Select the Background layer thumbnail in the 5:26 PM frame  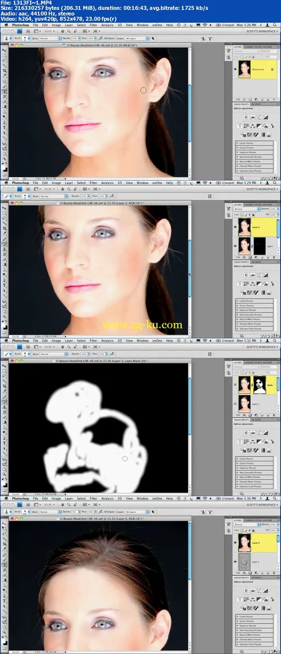pos(245,69)
